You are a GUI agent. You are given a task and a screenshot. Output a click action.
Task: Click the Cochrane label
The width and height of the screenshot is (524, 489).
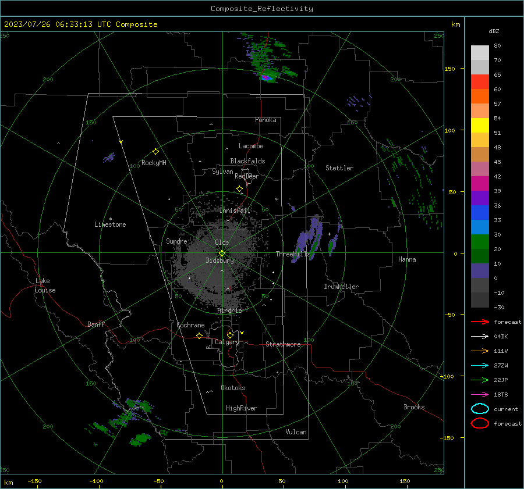pos(190,325)
